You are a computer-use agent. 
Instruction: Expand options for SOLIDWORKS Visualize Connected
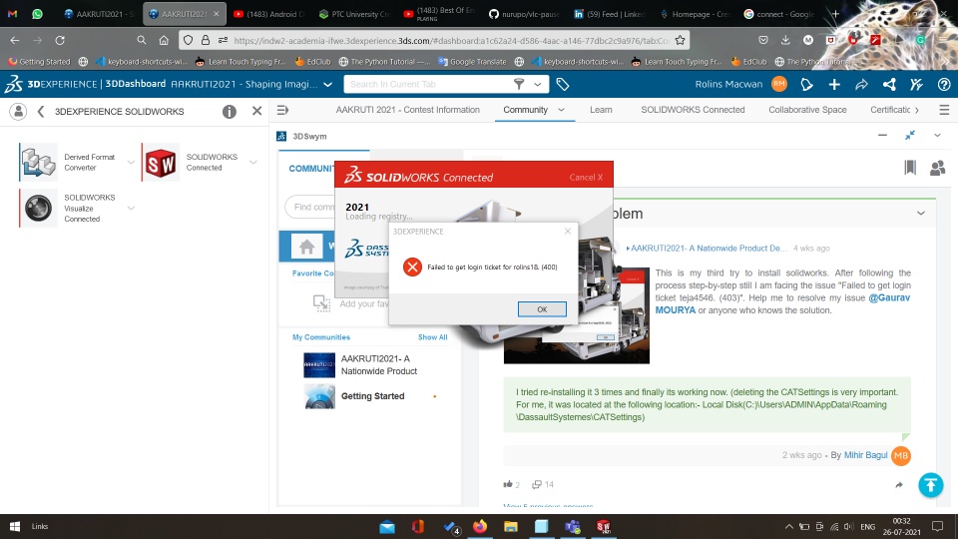[131, 208]
